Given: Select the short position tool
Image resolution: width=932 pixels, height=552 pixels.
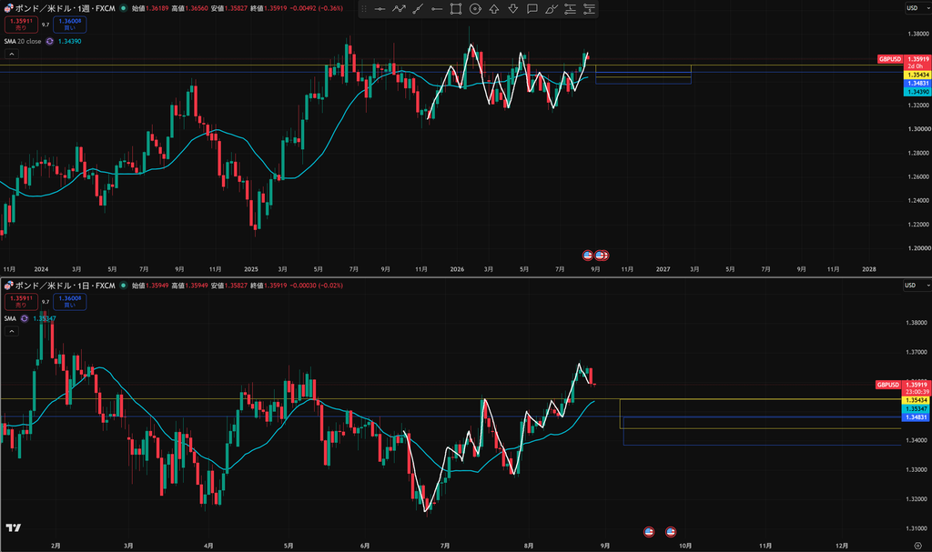Looking at the screenshot, I should (x=589, y=9).
